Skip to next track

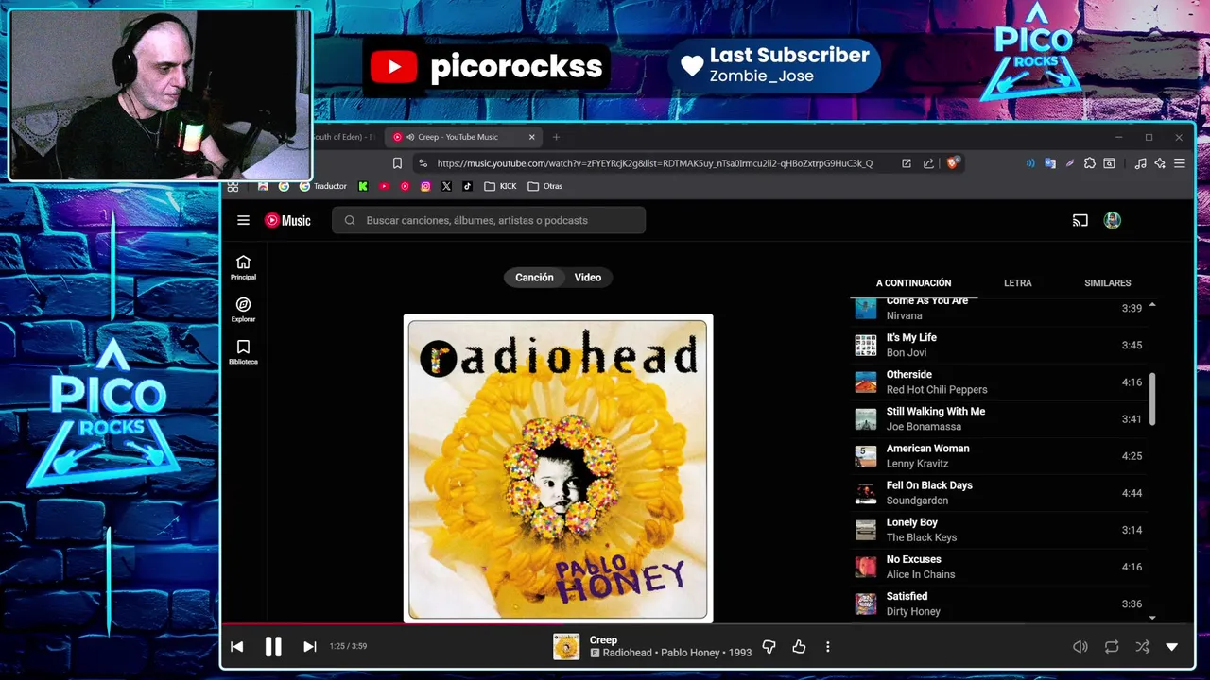pyautogui.click(x=309, y=646)
